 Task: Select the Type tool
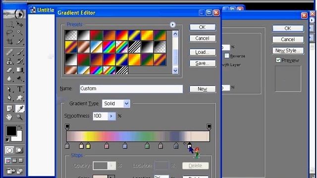pyautogui.click(x=20, y=89)
